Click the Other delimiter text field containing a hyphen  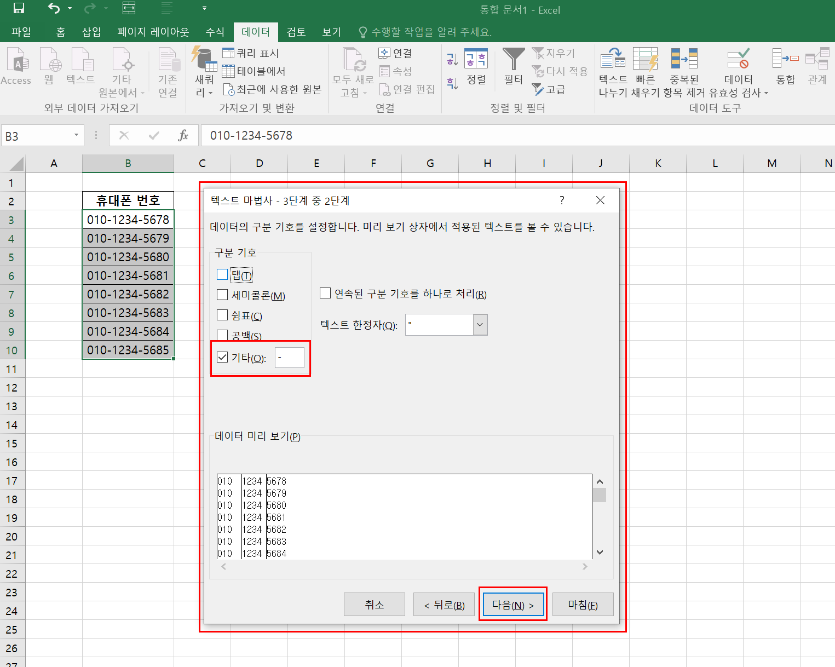[289, 358]
